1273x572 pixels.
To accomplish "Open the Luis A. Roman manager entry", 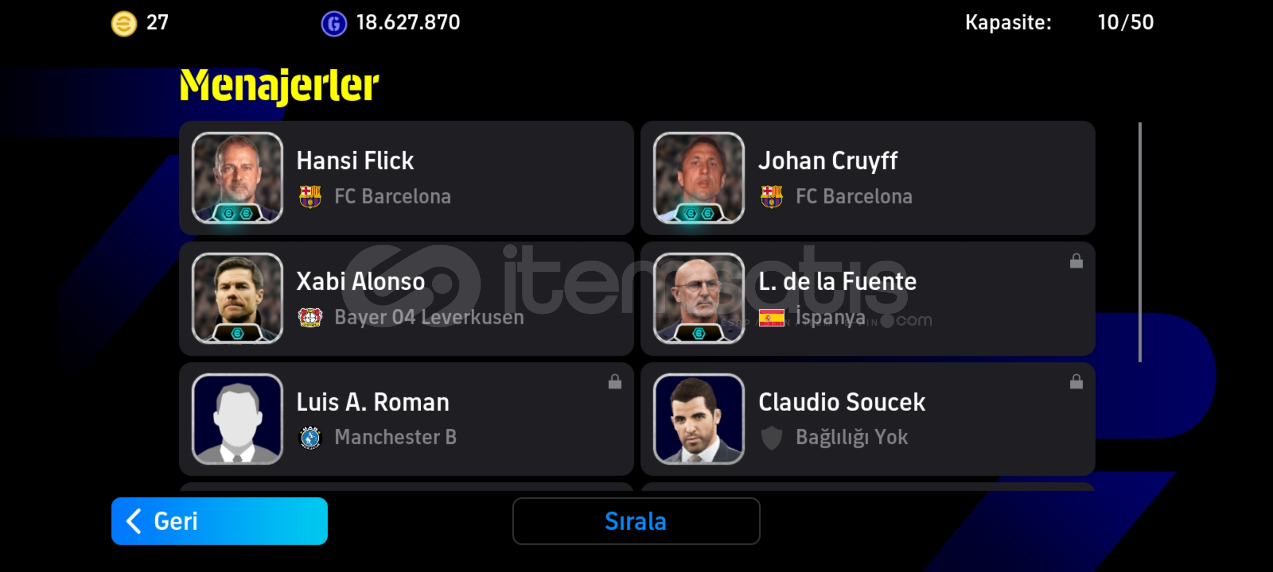I will pyautogui.click(x=406, y=419).
